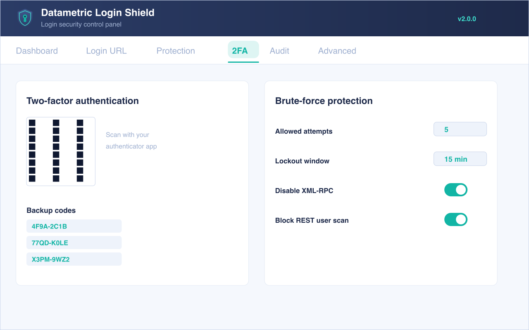Select backup code 4F9A-2C1B

[74, 226]
